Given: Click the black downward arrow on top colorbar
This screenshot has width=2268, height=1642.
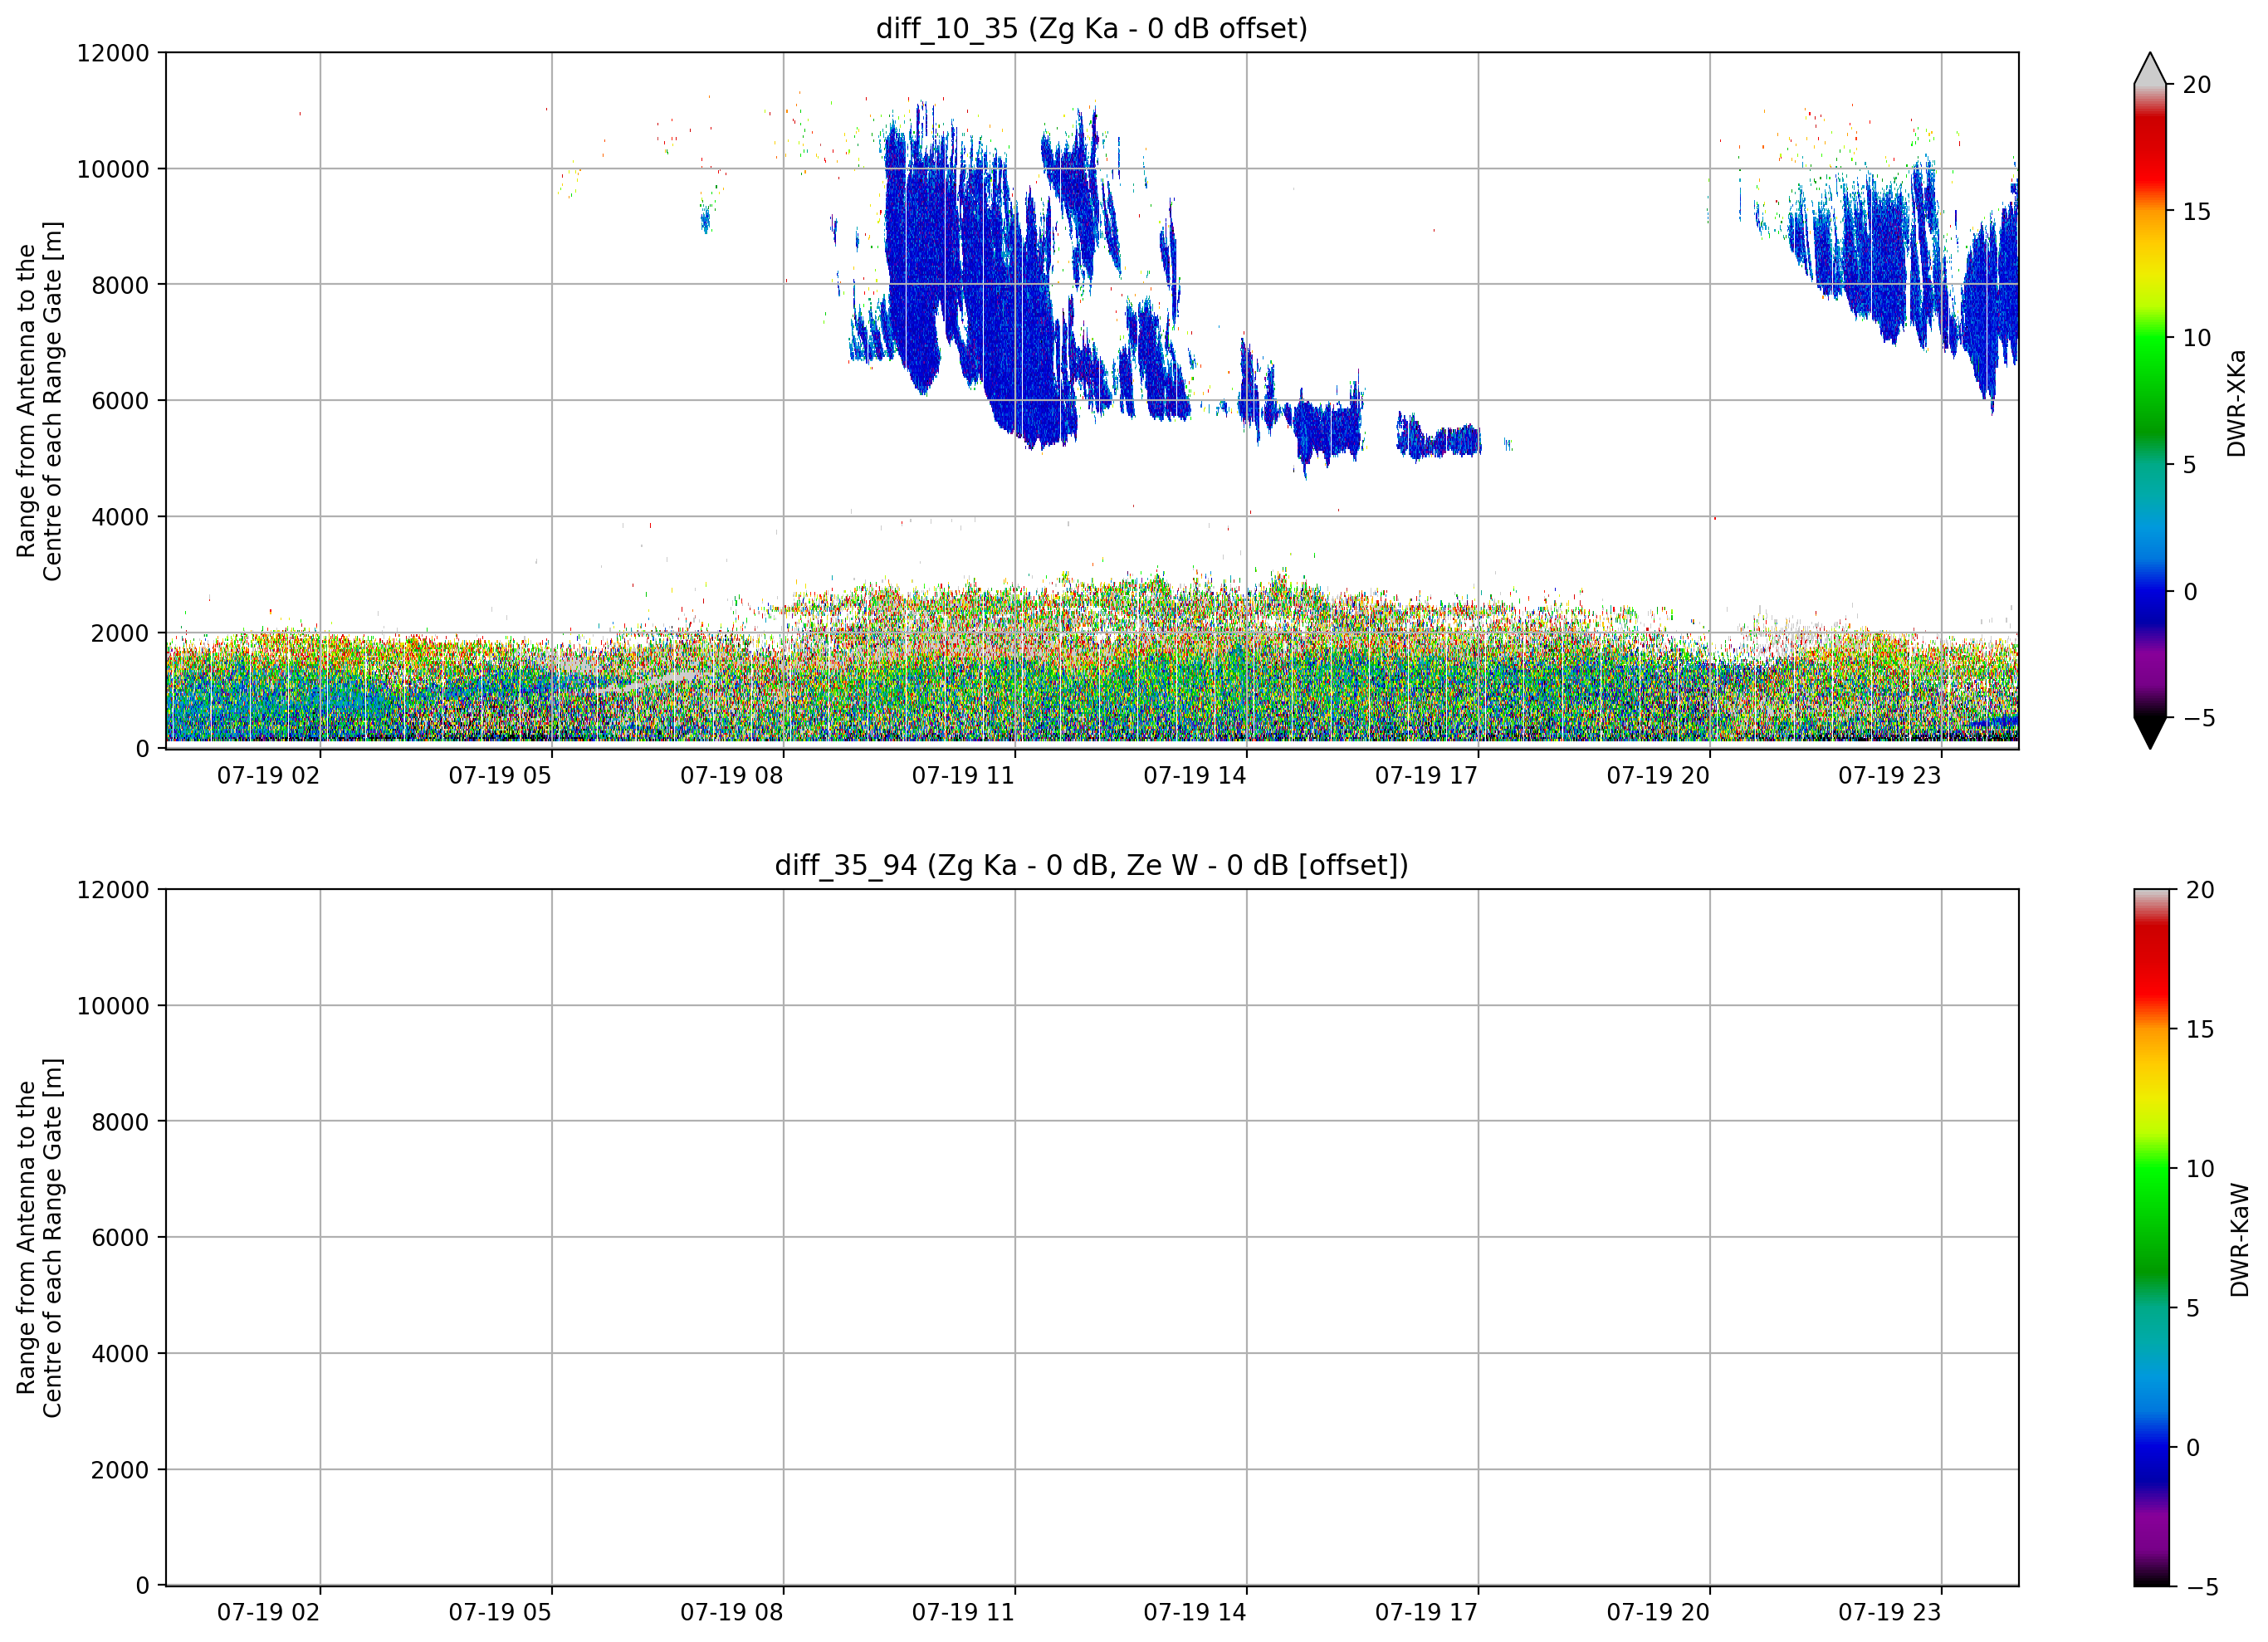Looking at the screenshot, I should (2150, 733).
